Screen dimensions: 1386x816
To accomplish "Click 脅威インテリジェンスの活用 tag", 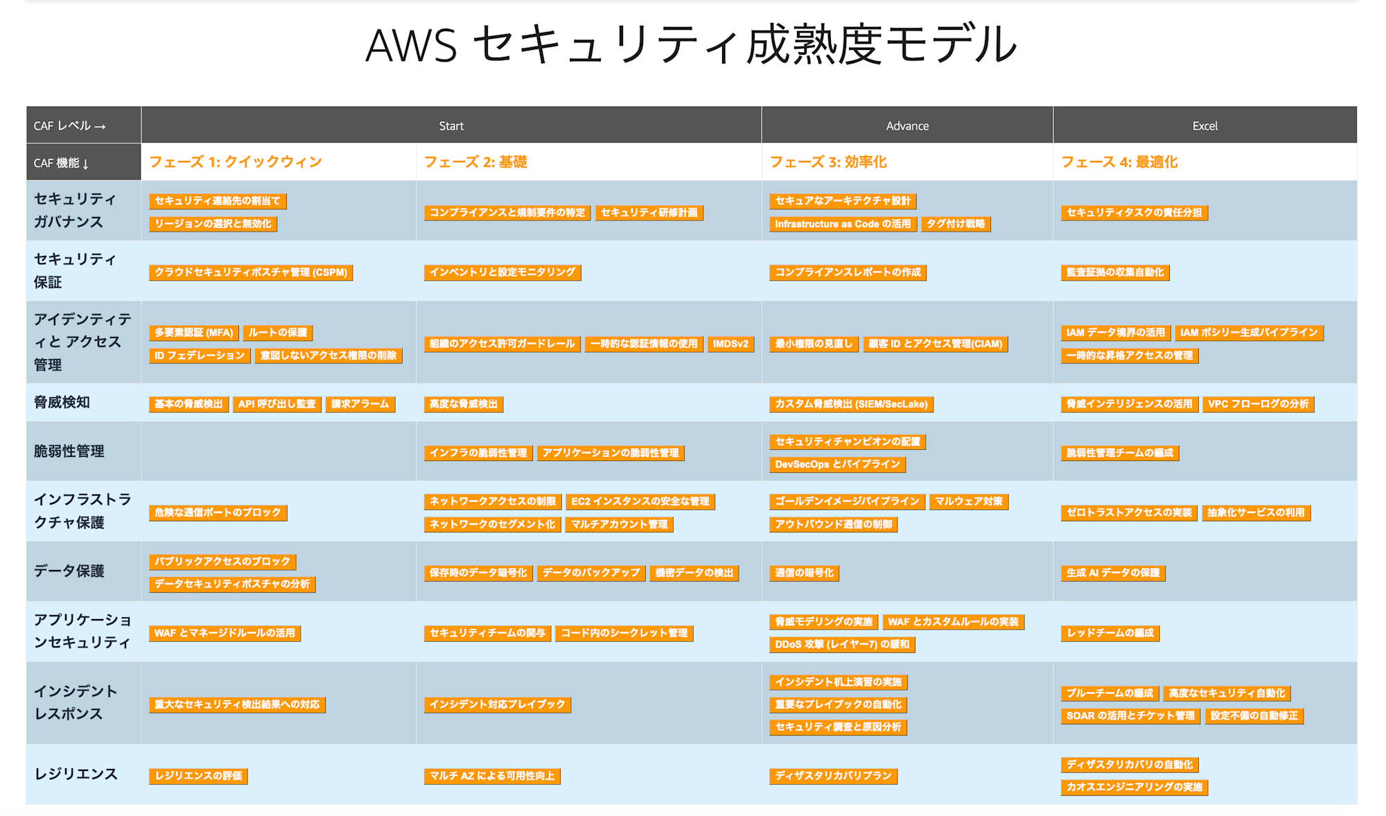I will click(1130, 404).
